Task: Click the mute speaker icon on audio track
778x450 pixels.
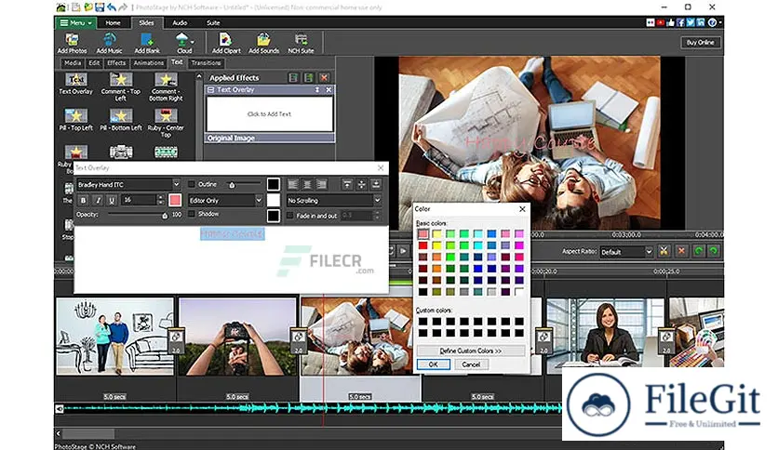Action: tap(60, 409)
